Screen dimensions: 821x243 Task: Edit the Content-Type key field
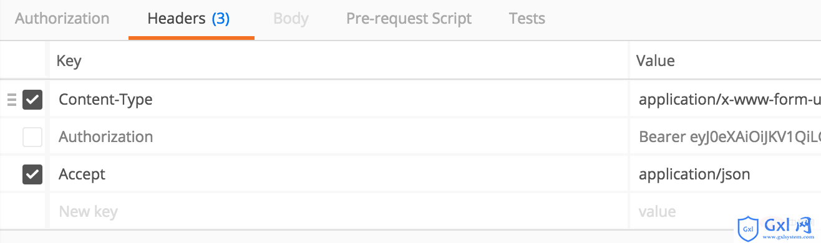(x=339, y=99)
